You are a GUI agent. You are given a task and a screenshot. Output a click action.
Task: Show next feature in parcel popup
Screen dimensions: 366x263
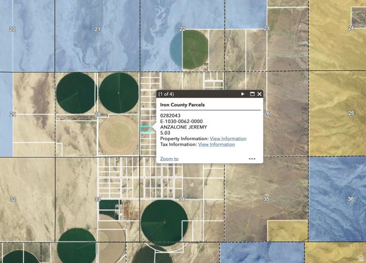[243, 94]
